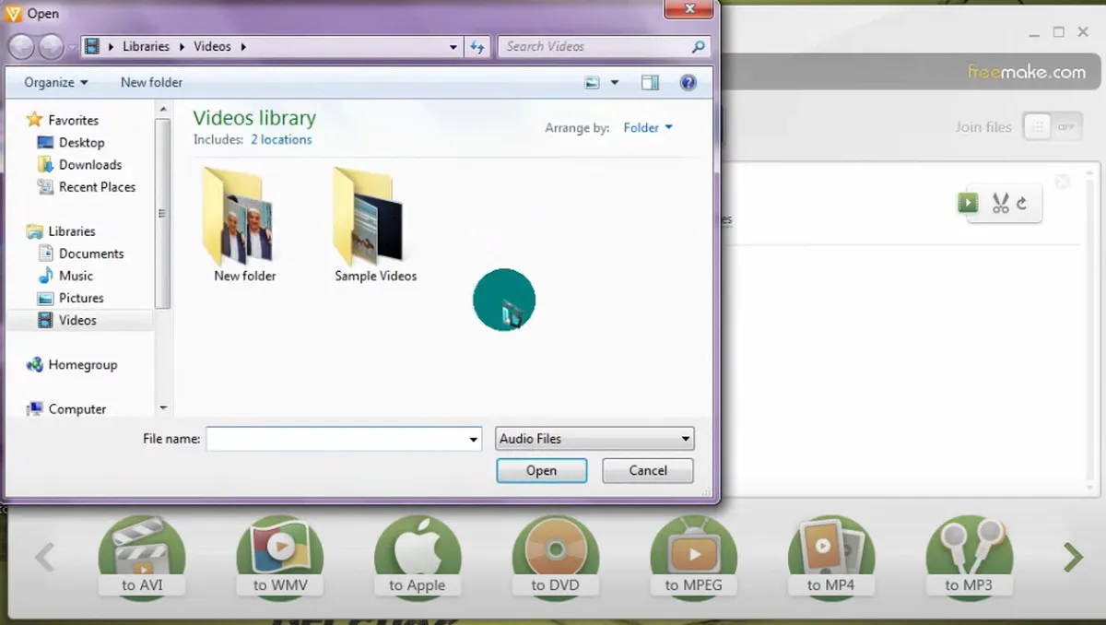Click the Open button
The image size is (1106, 625).
tap(541, 470)
